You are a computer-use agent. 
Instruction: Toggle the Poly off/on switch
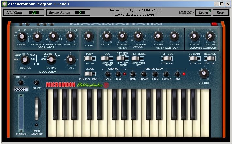(x=90, y=58)
